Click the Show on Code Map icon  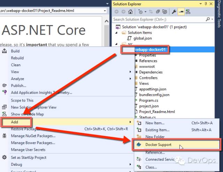[x=5, y=114]
